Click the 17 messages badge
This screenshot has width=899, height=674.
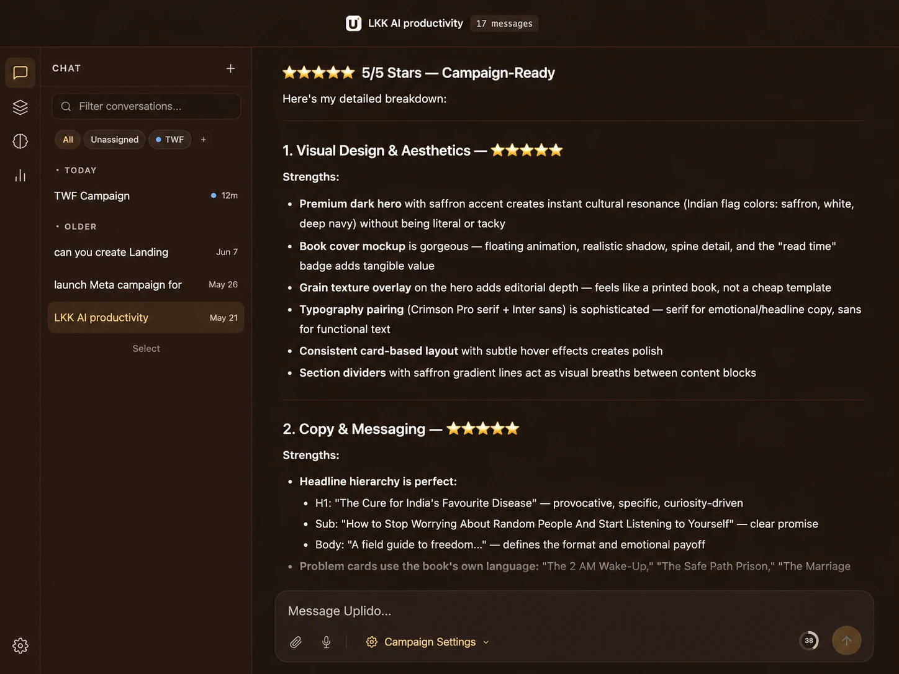pyautogui.click(x=504, y=24)
